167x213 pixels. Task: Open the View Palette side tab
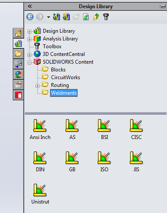18,64
